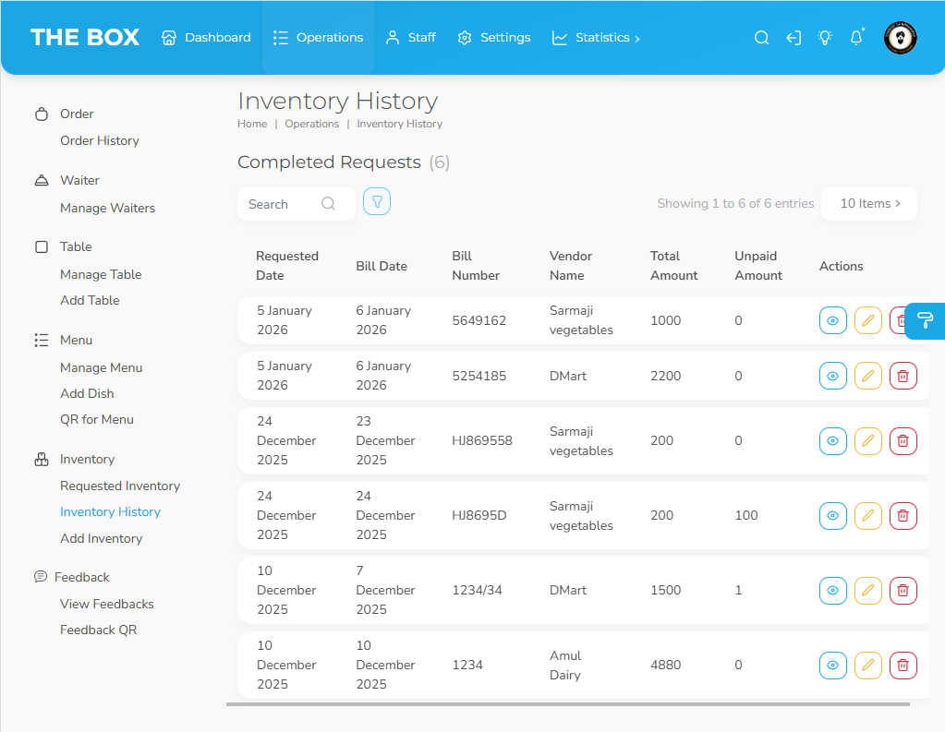View details of bill 1234/34
The width and height of the screenshot is (945, 732).
[x=832, y=590]
